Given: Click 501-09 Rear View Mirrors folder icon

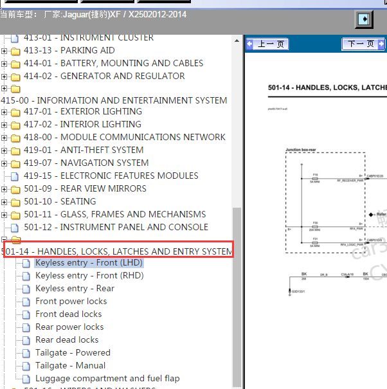Looking at the screenshot, I should pos(15,190).
